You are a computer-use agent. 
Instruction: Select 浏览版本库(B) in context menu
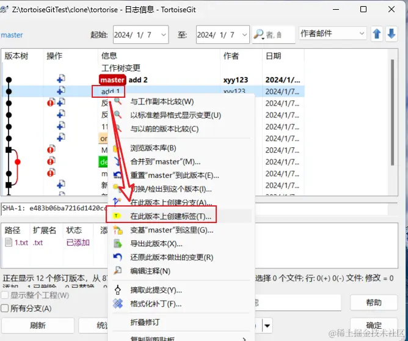(x=181, y=148)
